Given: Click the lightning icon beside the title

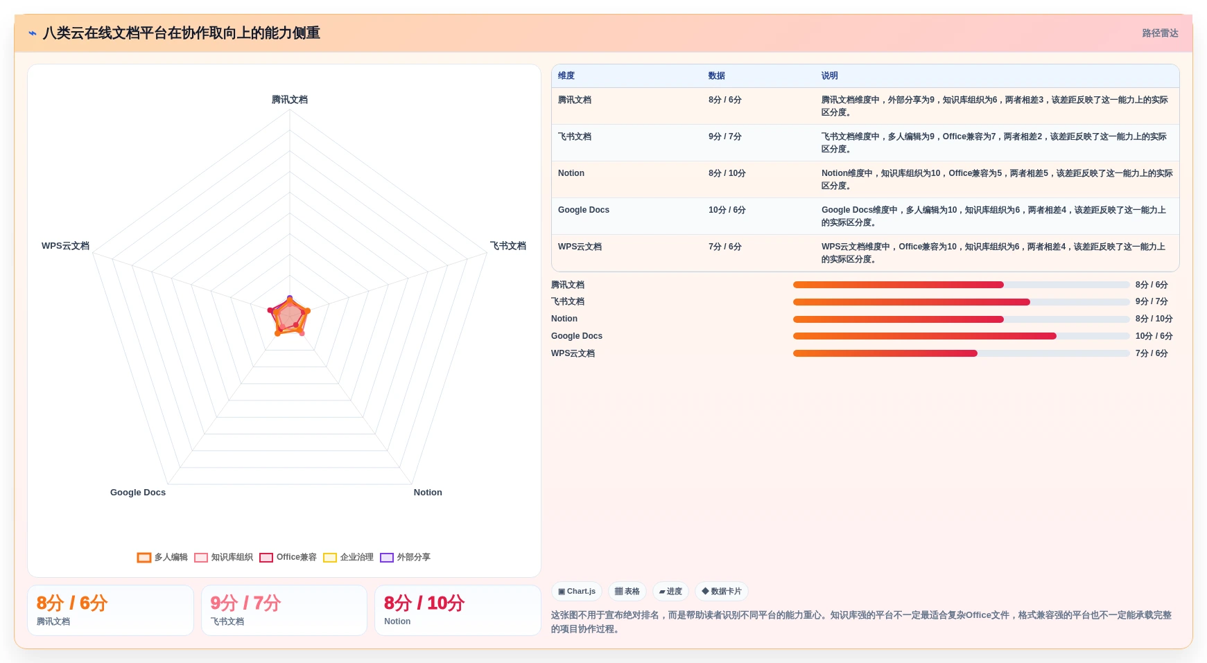Looking at the screenshot, I should [33, 33].
